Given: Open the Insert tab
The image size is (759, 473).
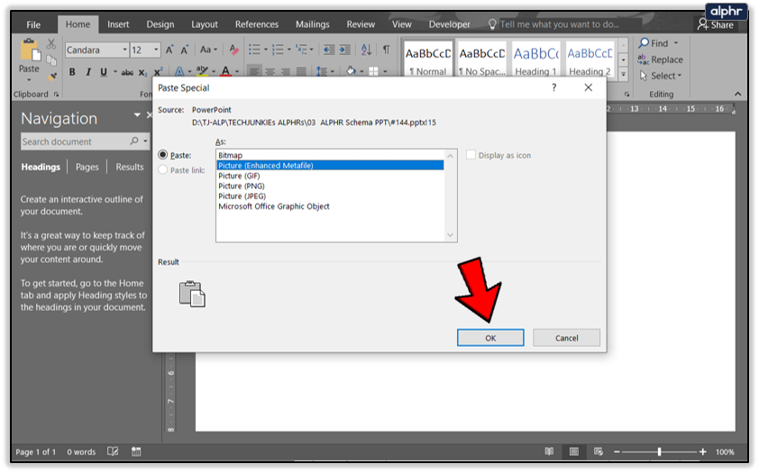Looking at the screenshot, I should point(118,24).
